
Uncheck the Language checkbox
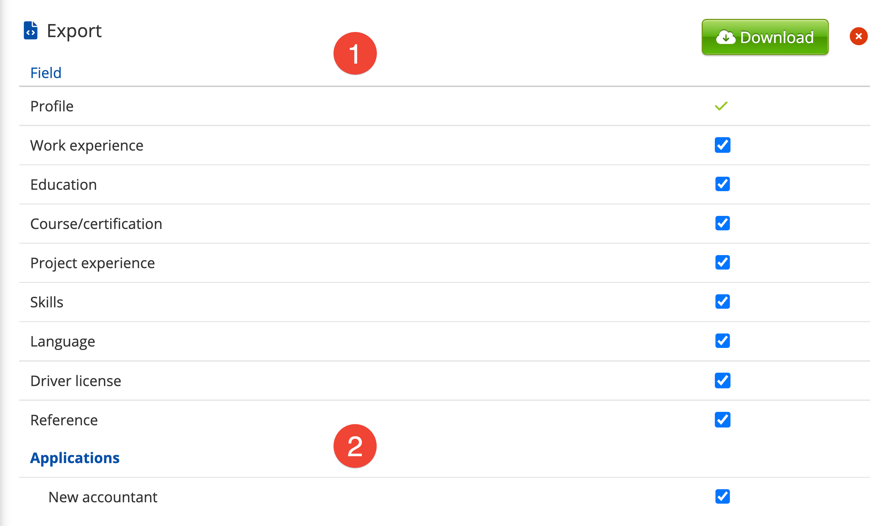(722, 341)
